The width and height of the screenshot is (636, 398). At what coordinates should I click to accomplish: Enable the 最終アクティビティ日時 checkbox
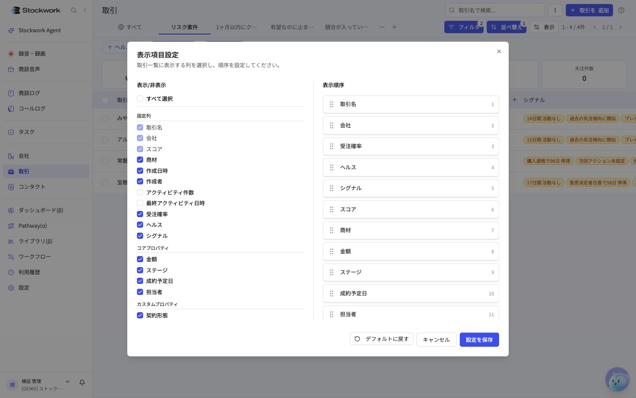click(140, 203)
